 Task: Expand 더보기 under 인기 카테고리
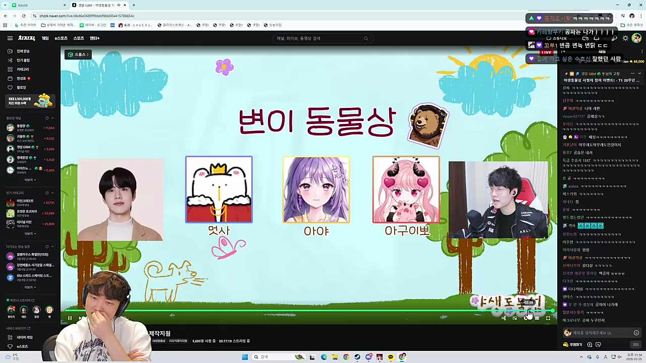[29, 233]
